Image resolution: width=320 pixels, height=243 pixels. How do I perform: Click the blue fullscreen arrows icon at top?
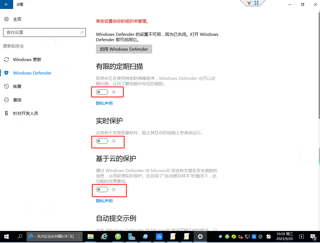pyautogui.click(x=257, y=3)
